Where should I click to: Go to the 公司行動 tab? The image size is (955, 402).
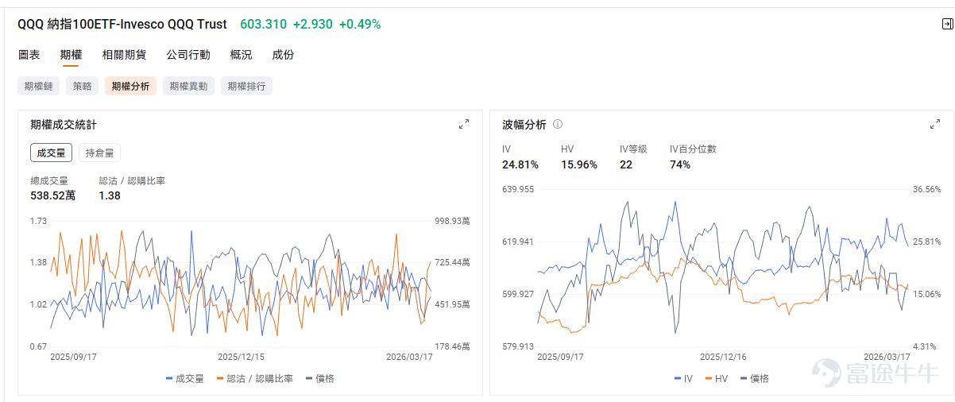(x=188, y=55)
